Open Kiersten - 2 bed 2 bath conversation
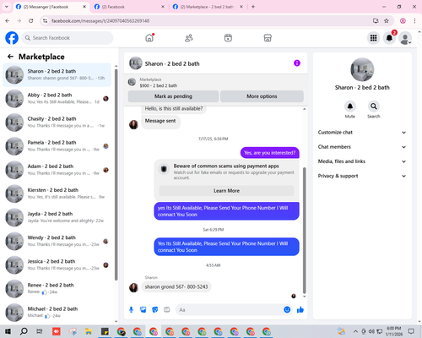This screenshot has height=338, width=422. (x=57, y=194)
